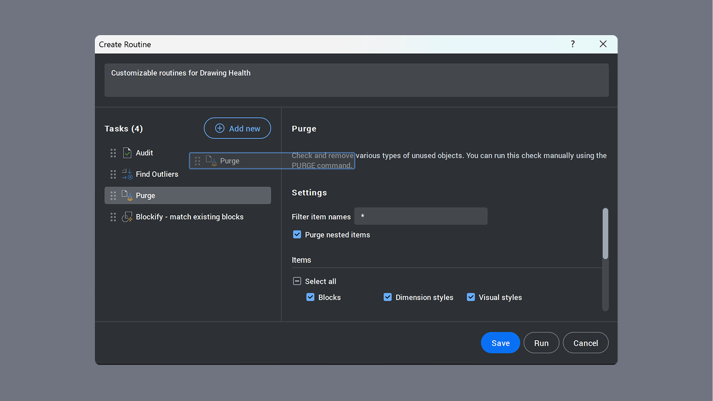Click the drag handle beside Blockify
This screenshot has width=713, height=401.
coord(113,217)
